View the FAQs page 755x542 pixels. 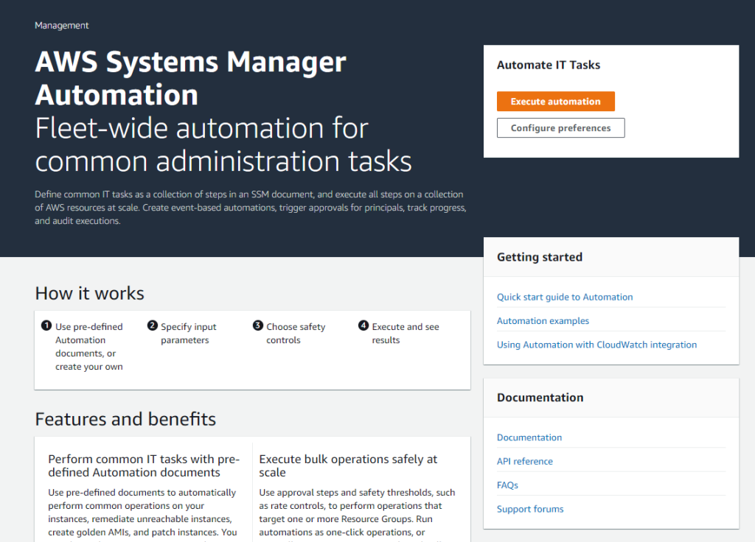(507, 485)
